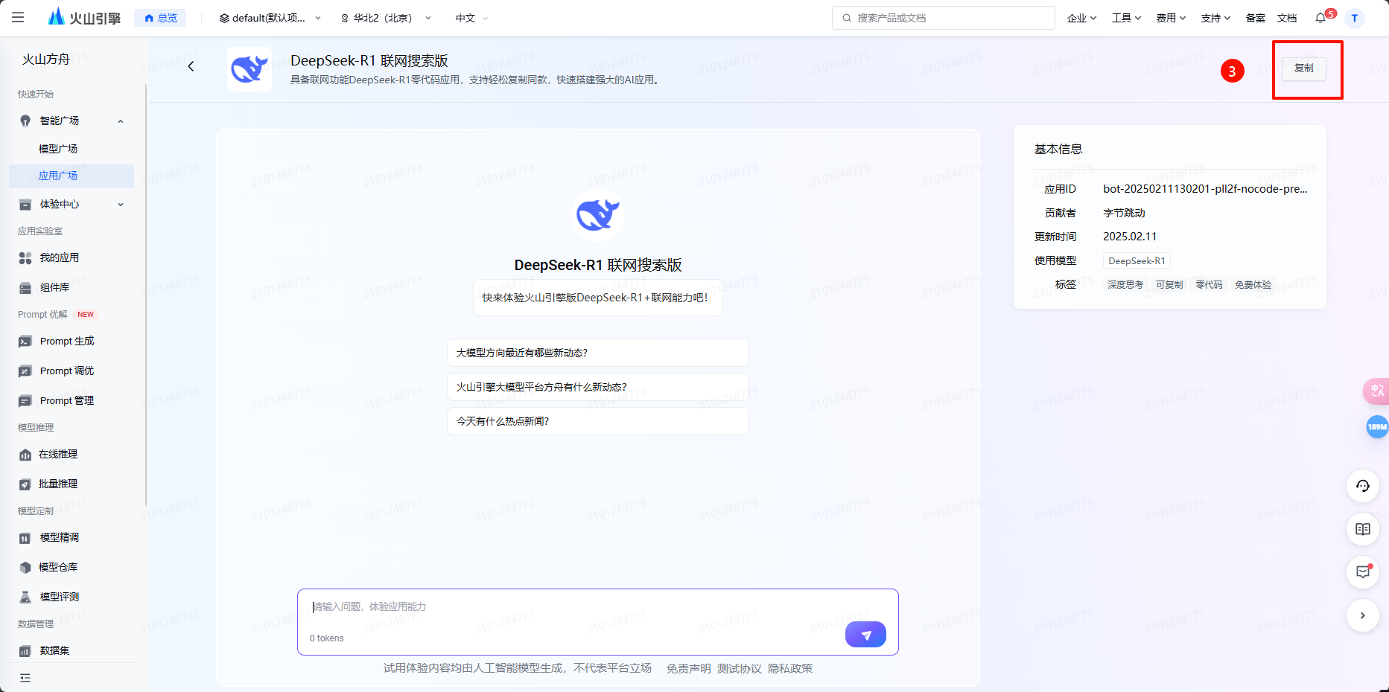Image resolution: width=1389 pixels, height=692 pixels.
Task: Open the 费用 menu
Action: 1171,18
